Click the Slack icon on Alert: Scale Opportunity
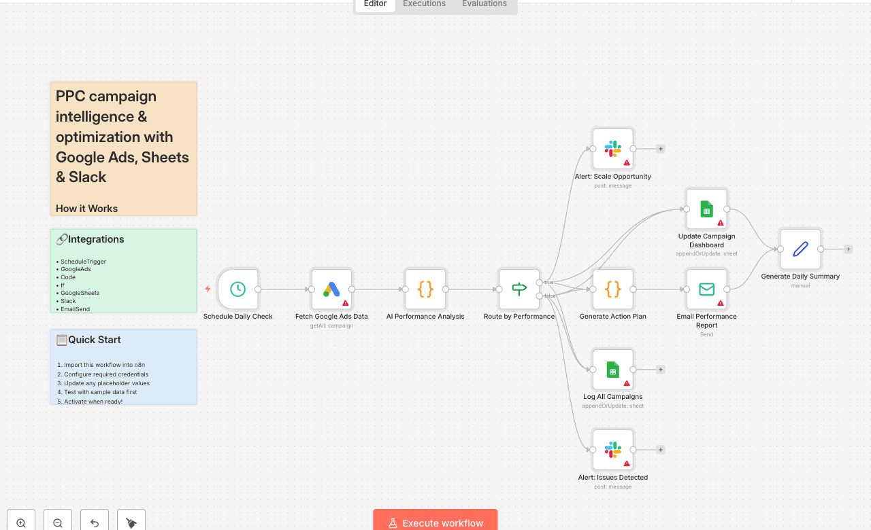The width and height of the screenshot is (871, 530). tap(612, 148)
